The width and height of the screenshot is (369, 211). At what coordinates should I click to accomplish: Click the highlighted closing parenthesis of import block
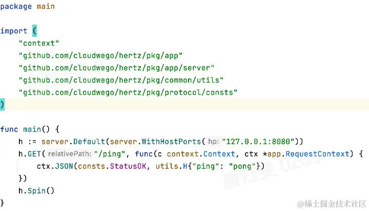click(x=2, y=104)
